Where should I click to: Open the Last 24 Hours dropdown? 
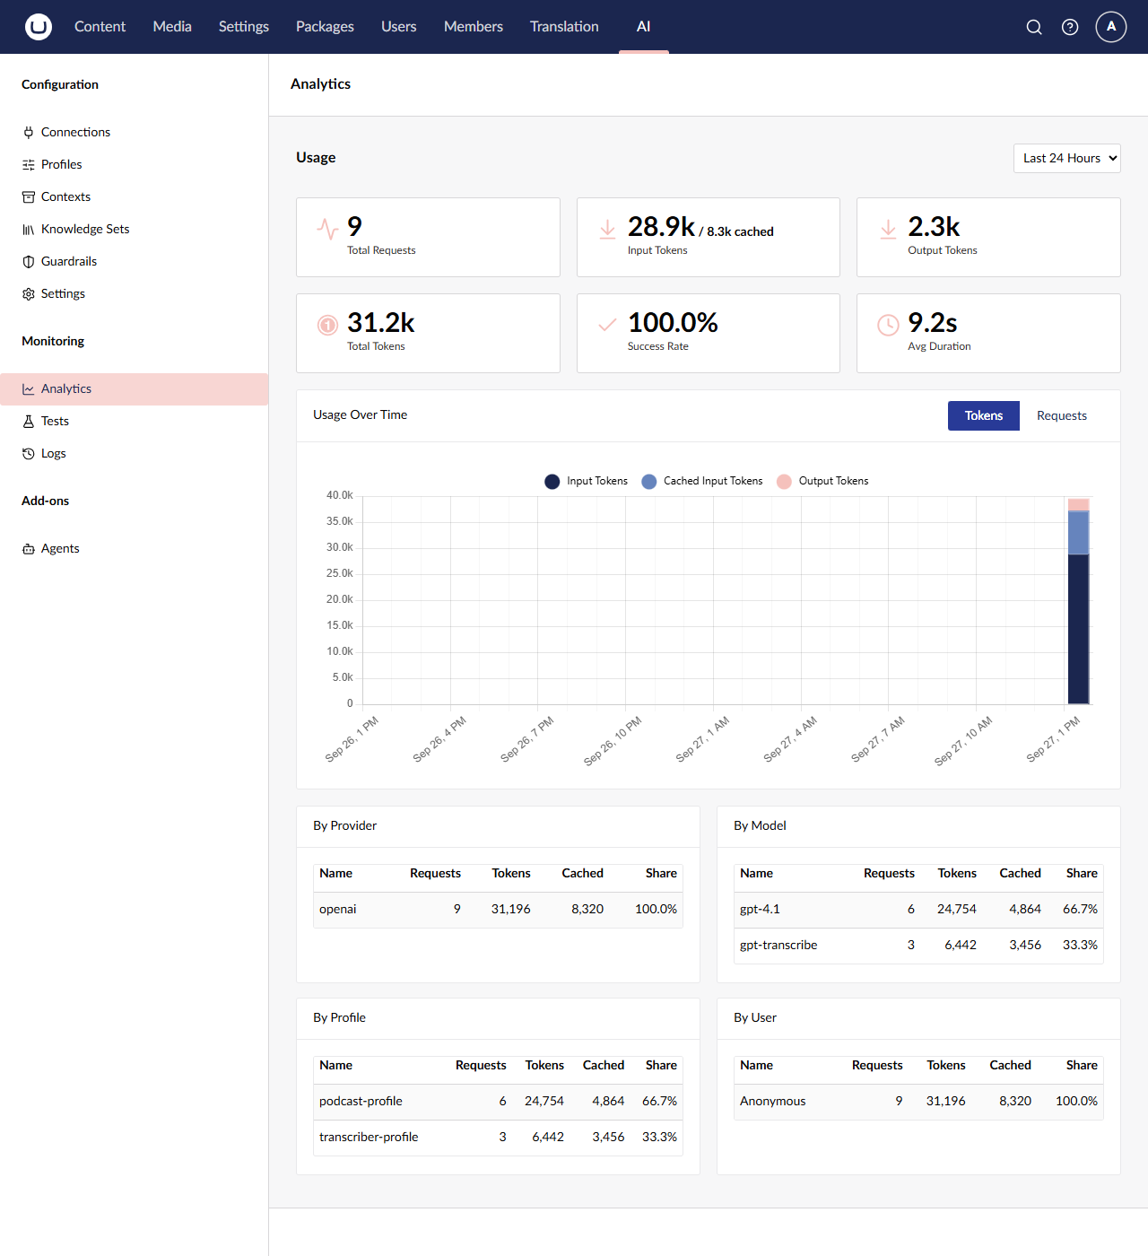1067,158
